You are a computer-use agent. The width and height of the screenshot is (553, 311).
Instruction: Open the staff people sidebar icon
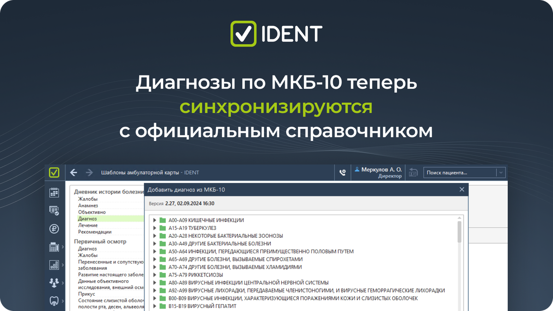click(54, 283)
